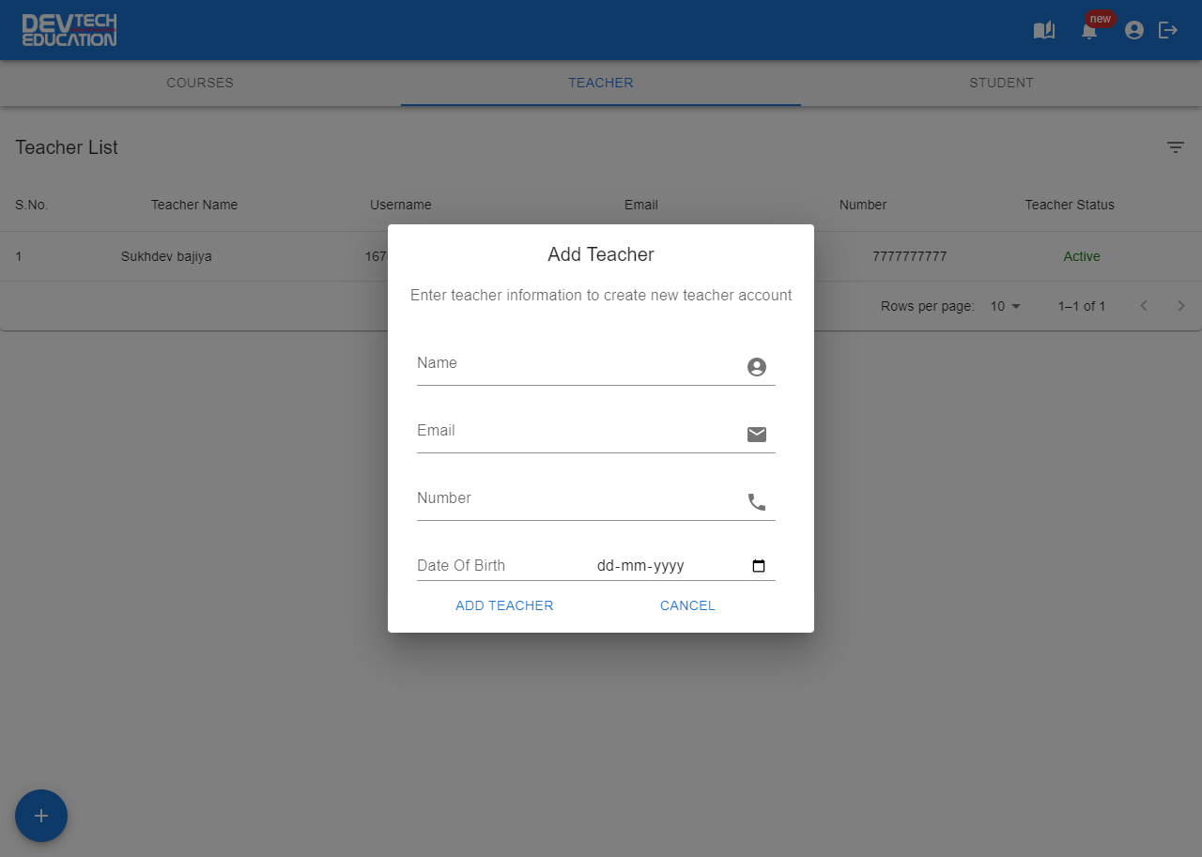Open notifications bell icon
1202x857 pixels.
[x=1089, y=31]
